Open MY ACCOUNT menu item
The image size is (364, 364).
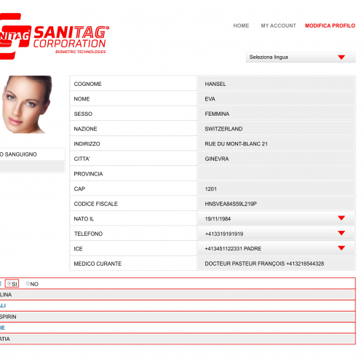coord(278,25)
